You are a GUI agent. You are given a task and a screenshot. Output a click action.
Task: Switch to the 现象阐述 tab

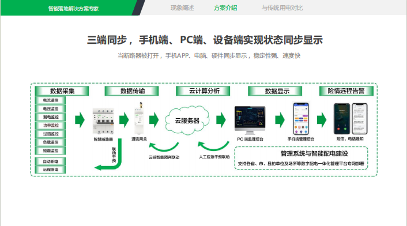click(x=182, y=8)
